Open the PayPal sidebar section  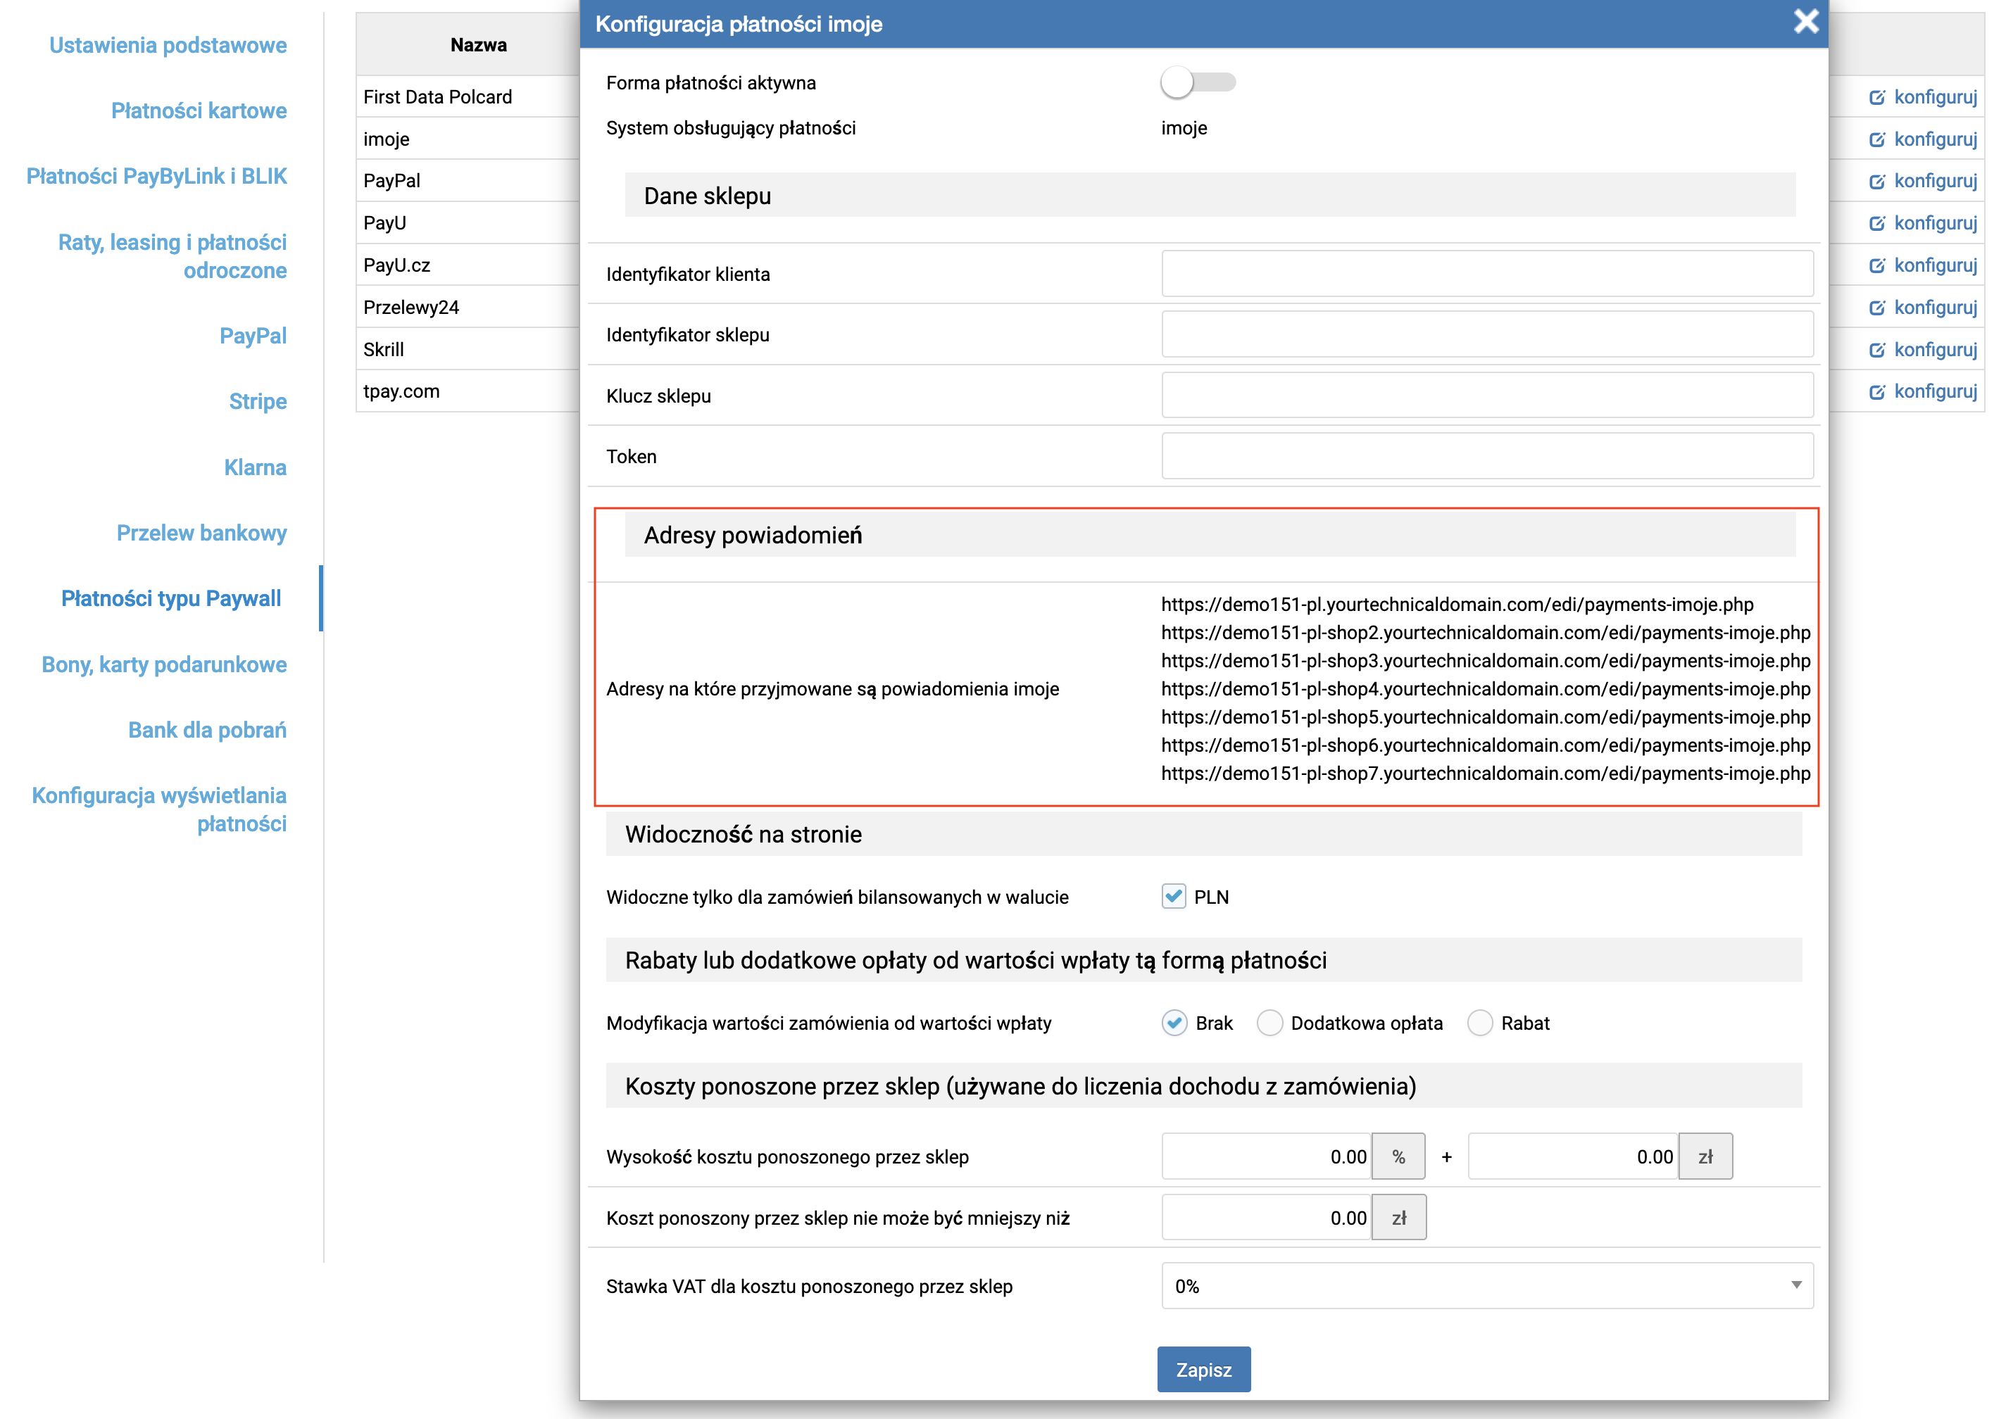[253, 336]
